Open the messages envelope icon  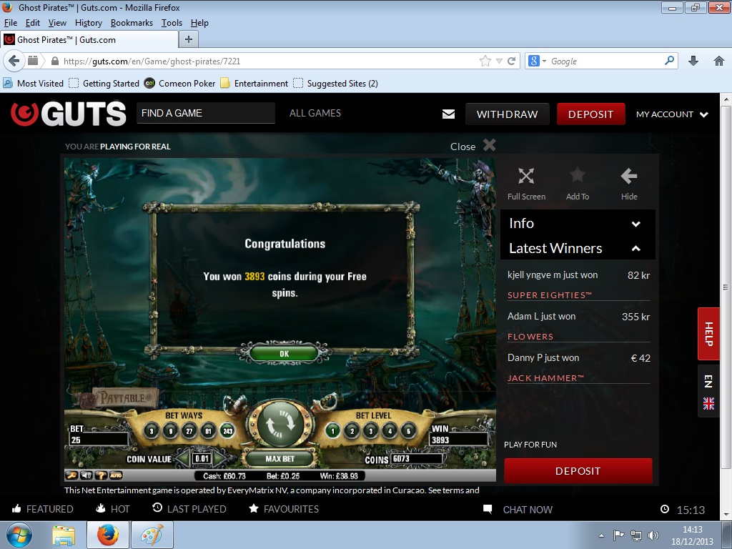[x=448, y=114]
